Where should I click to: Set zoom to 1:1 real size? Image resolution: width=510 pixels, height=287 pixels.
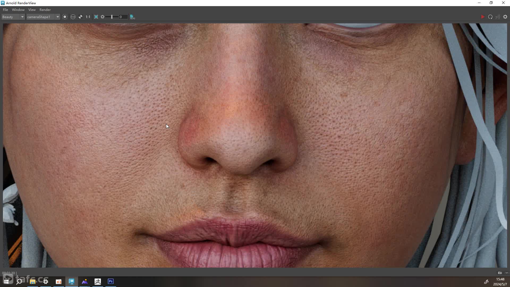88,17
